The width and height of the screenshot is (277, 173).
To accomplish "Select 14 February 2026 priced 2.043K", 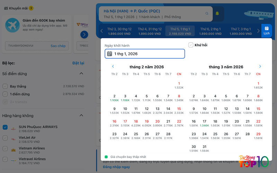I will click(x=168, y=110).
